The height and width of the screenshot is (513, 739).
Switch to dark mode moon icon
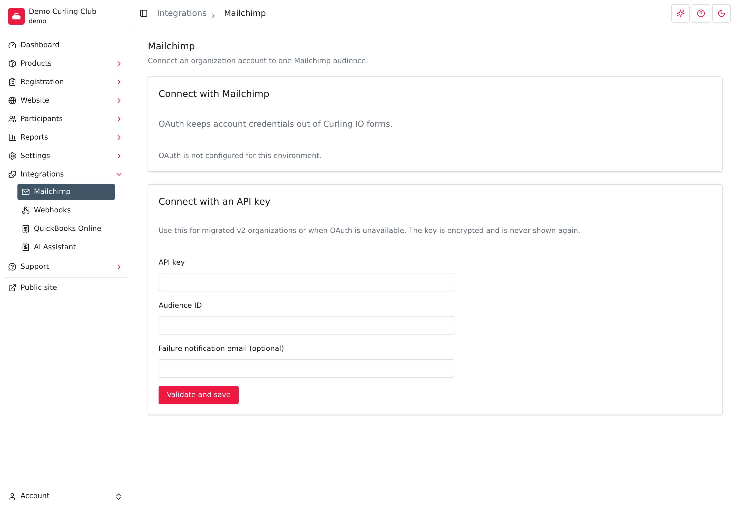click(721, 13)
